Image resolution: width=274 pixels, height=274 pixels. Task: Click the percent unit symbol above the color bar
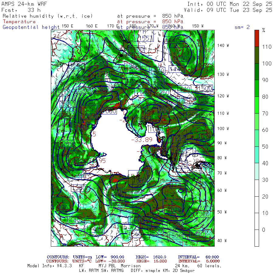[264, 30]
